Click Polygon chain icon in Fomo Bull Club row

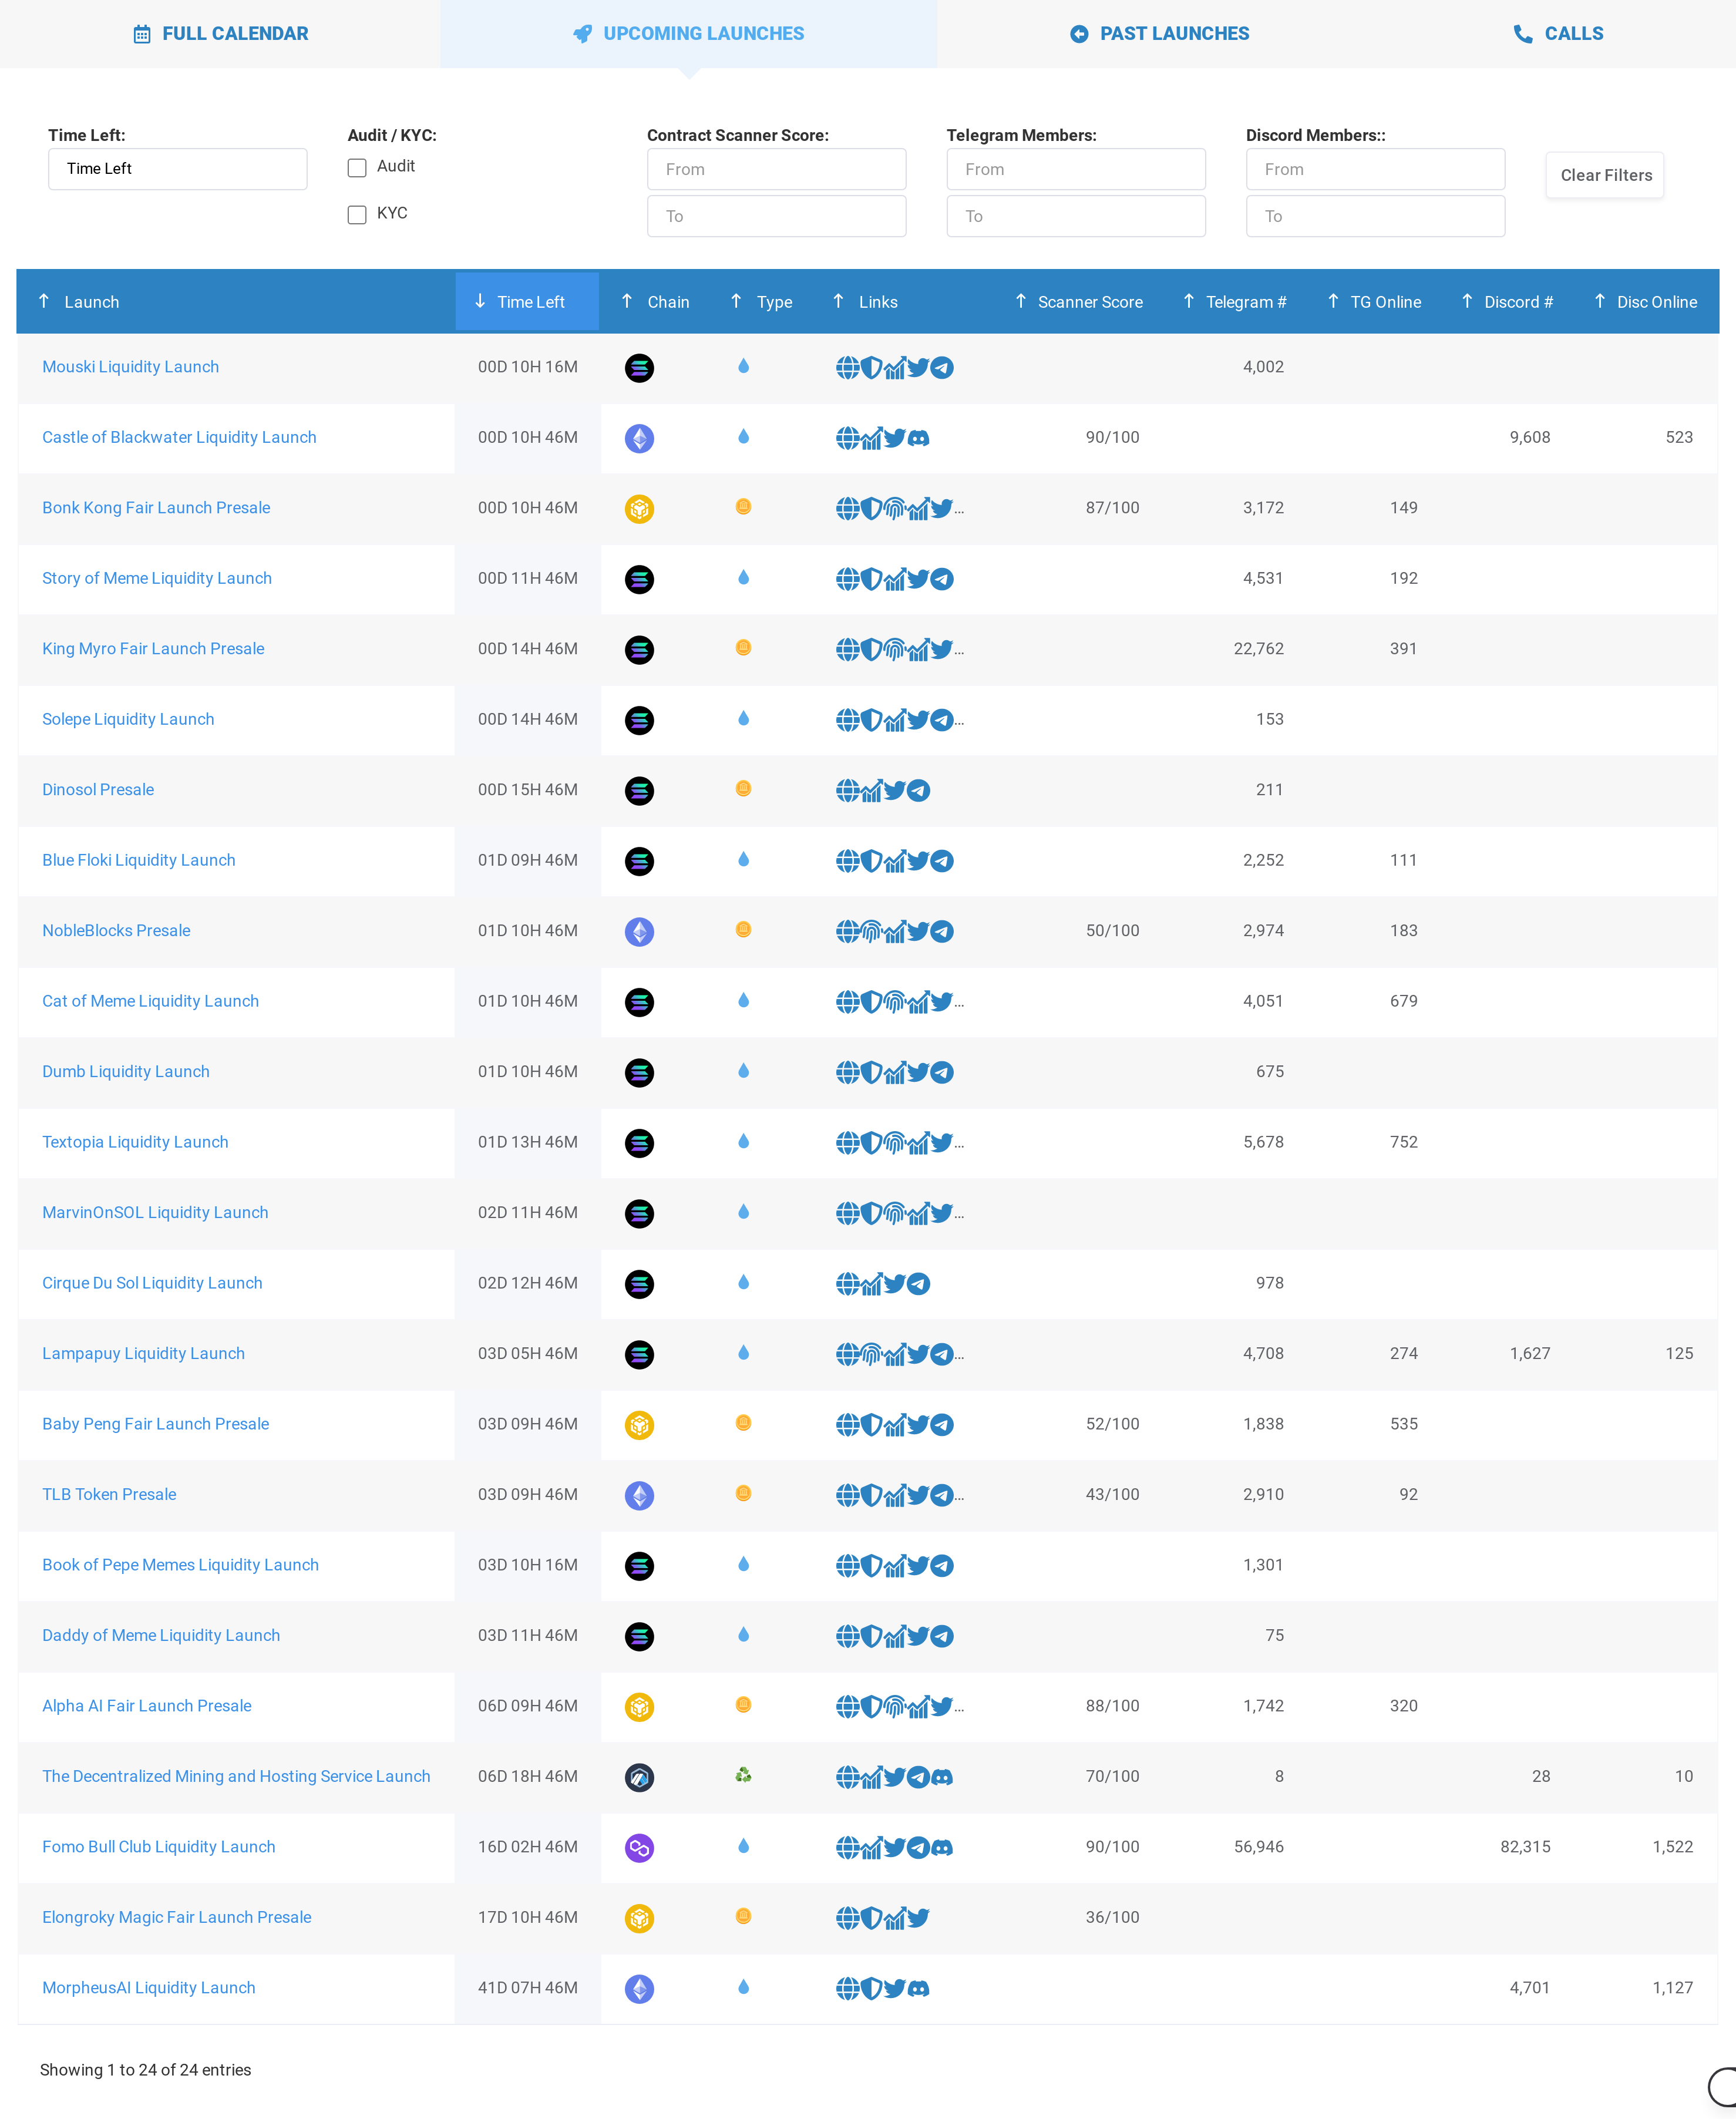click(x=639, y=1848)
